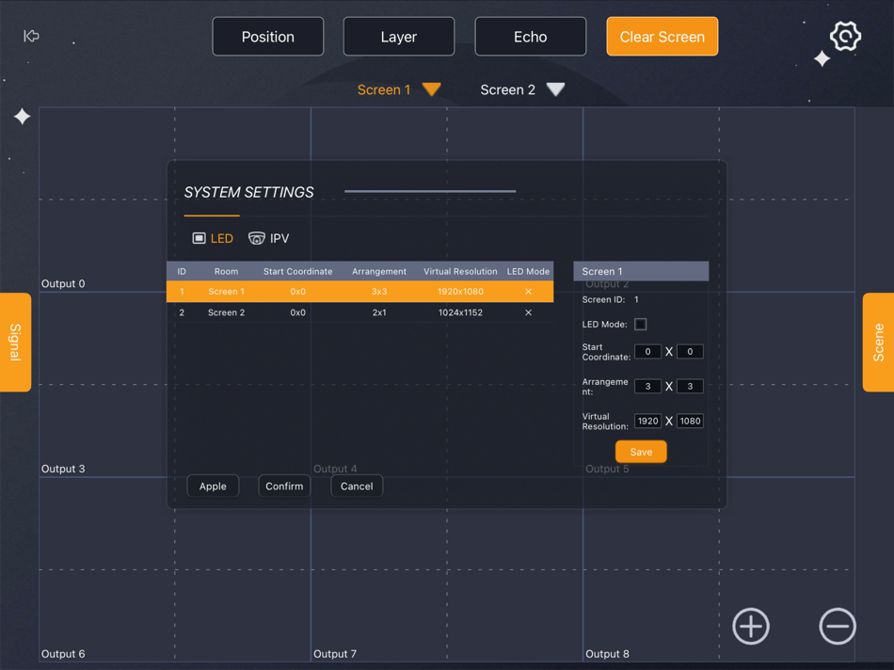Click the Start Coordinate column header
Screen dimensions: 894x670
297,271
